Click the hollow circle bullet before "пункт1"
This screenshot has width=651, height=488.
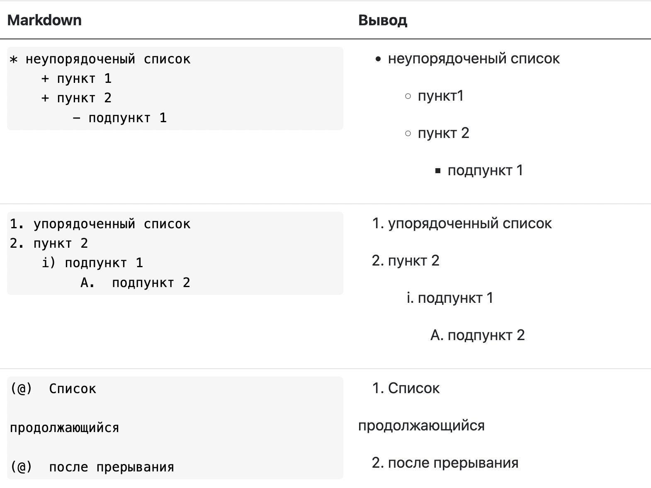[x=408, y=97]
